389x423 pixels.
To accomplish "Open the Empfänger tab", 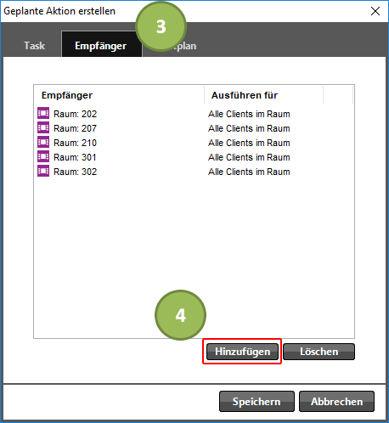I will pyautogui.click(x=101, y=45).
